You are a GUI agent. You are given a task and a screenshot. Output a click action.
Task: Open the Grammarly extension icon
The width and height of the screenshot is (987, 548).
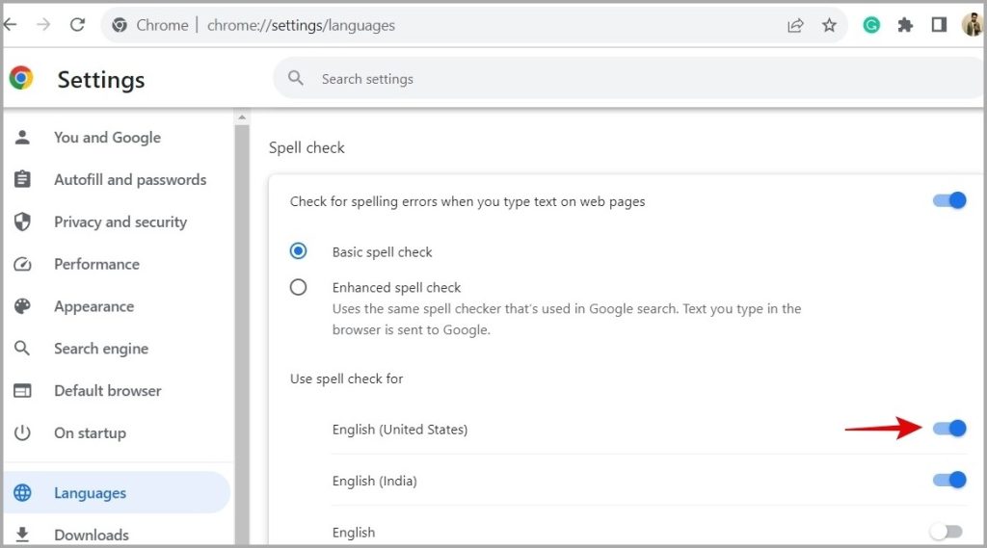[x=871, y=25]
